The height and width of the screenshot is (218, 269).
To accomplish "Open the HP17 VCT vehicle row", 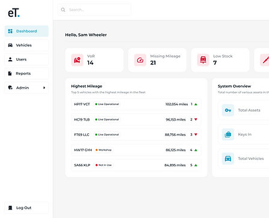I will pyautogui.click(x=136, y=104).
